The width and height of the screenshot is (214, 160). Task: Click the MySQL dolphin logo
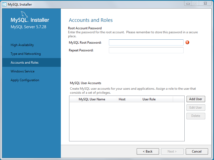(x=24, y=14)
